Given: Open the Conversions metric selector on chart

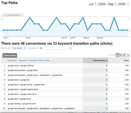Looking at the screenshot, I should pyautogui.click(x=13, y=15).
